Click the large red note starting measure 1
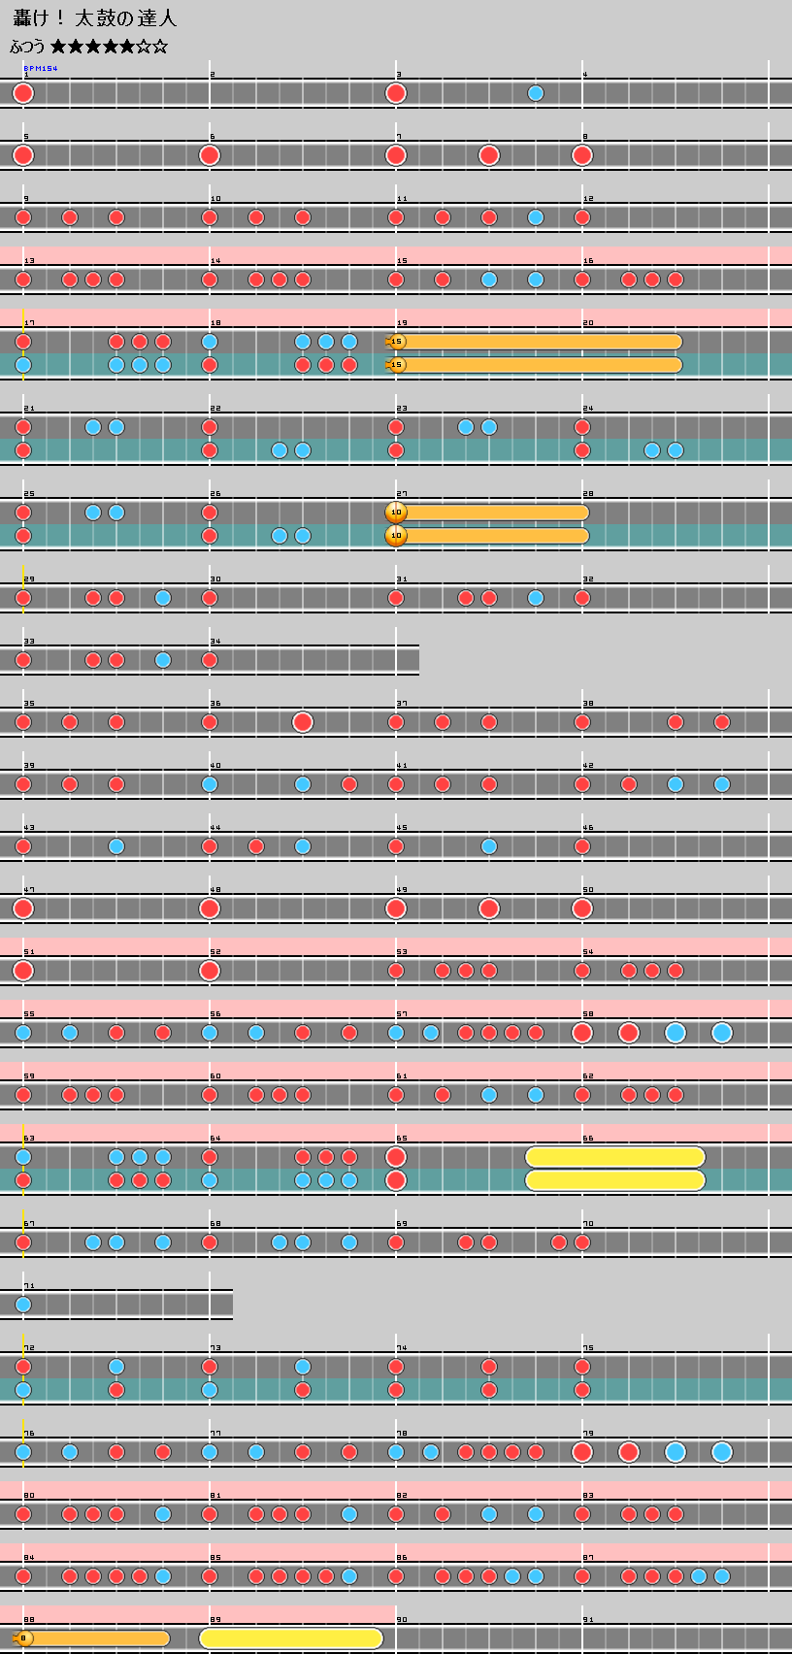Viewport: 792px width, 1654px height. [23, 93]
